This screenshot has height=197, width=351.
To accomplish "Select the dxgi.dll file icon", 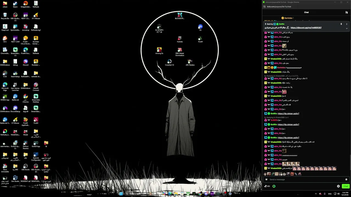I will click(26, 109).
